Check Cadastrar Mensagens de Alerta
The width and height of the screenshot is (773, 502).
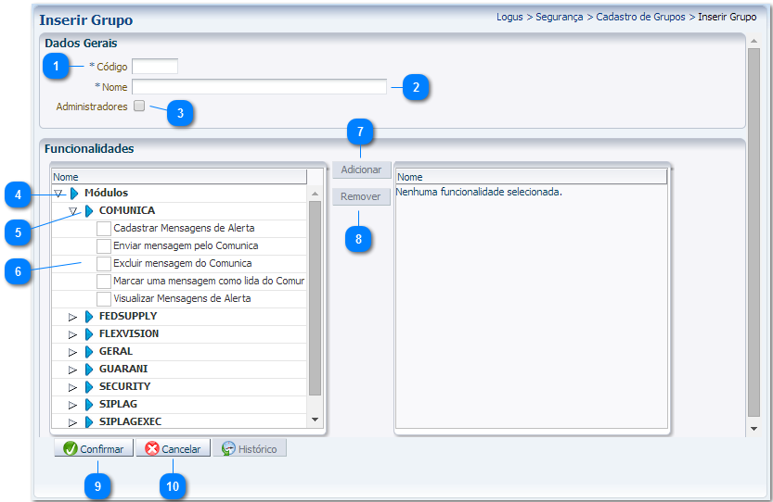tap(104, 229)
